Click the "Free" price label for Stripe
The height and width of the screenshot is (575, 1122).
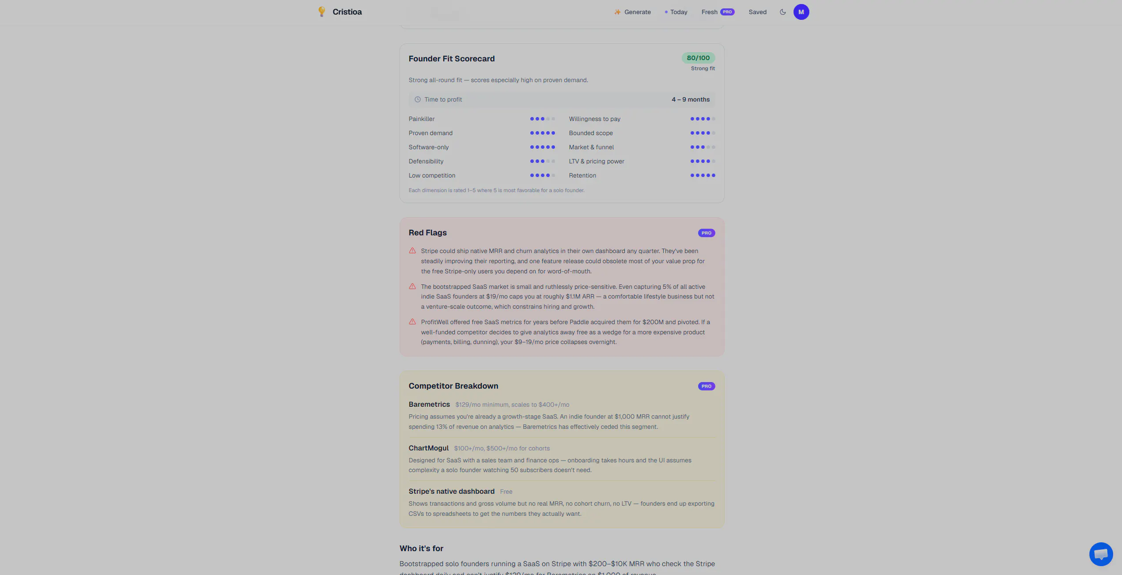click(506, 492)
